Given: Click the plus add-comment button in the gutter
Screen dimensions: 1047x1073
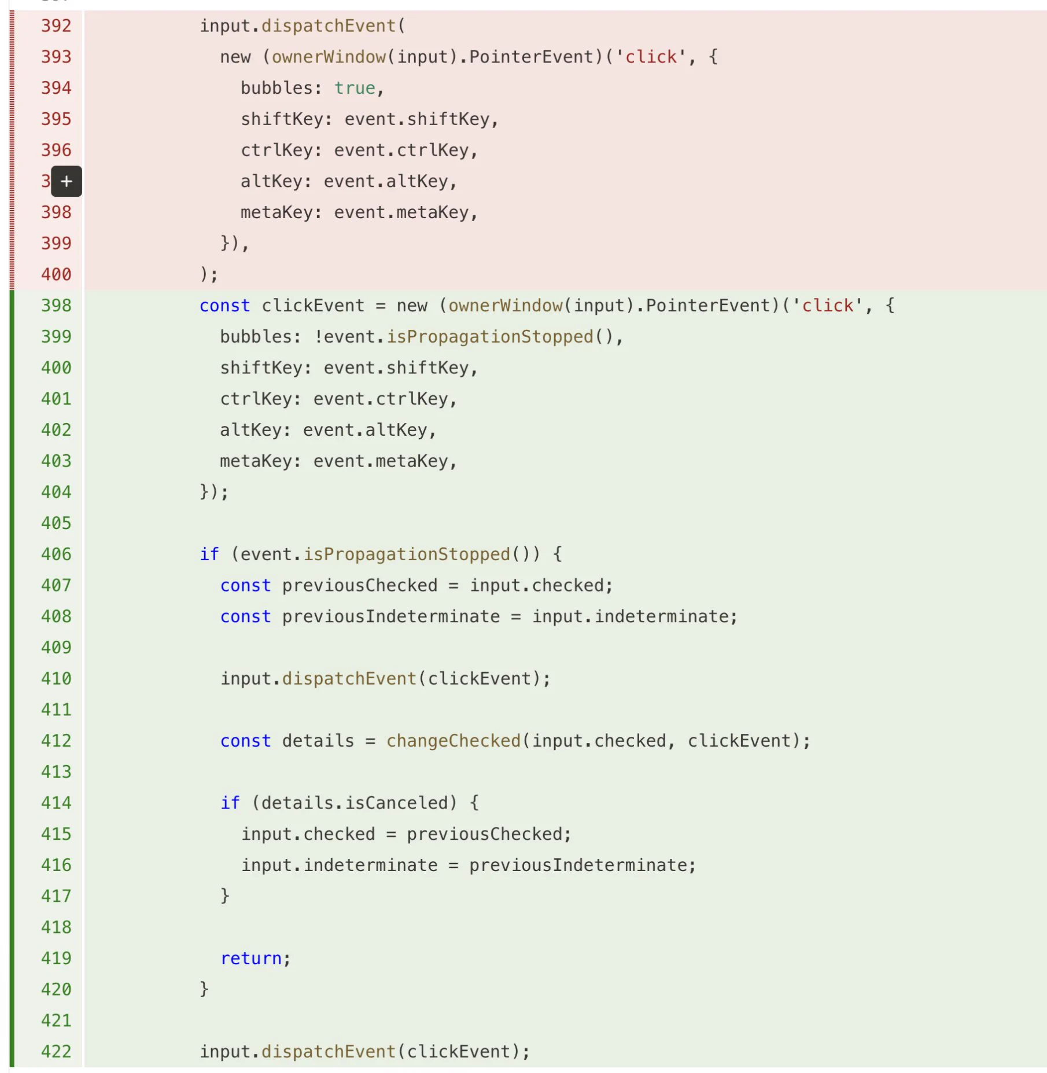Looking at the screenshot, I should click(x=67, y=181).
